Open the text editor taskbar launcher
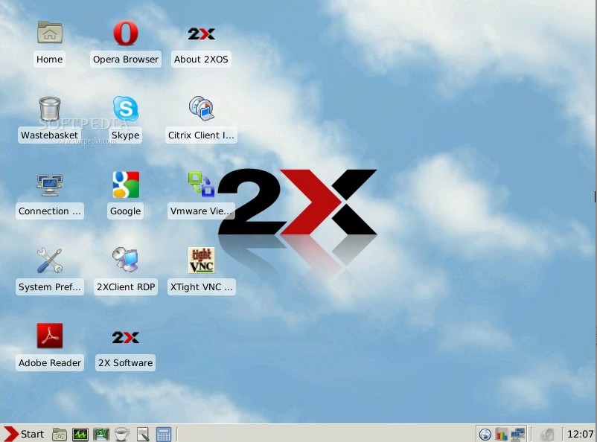Screen dimensions: 597x442 tap(143, 435)
